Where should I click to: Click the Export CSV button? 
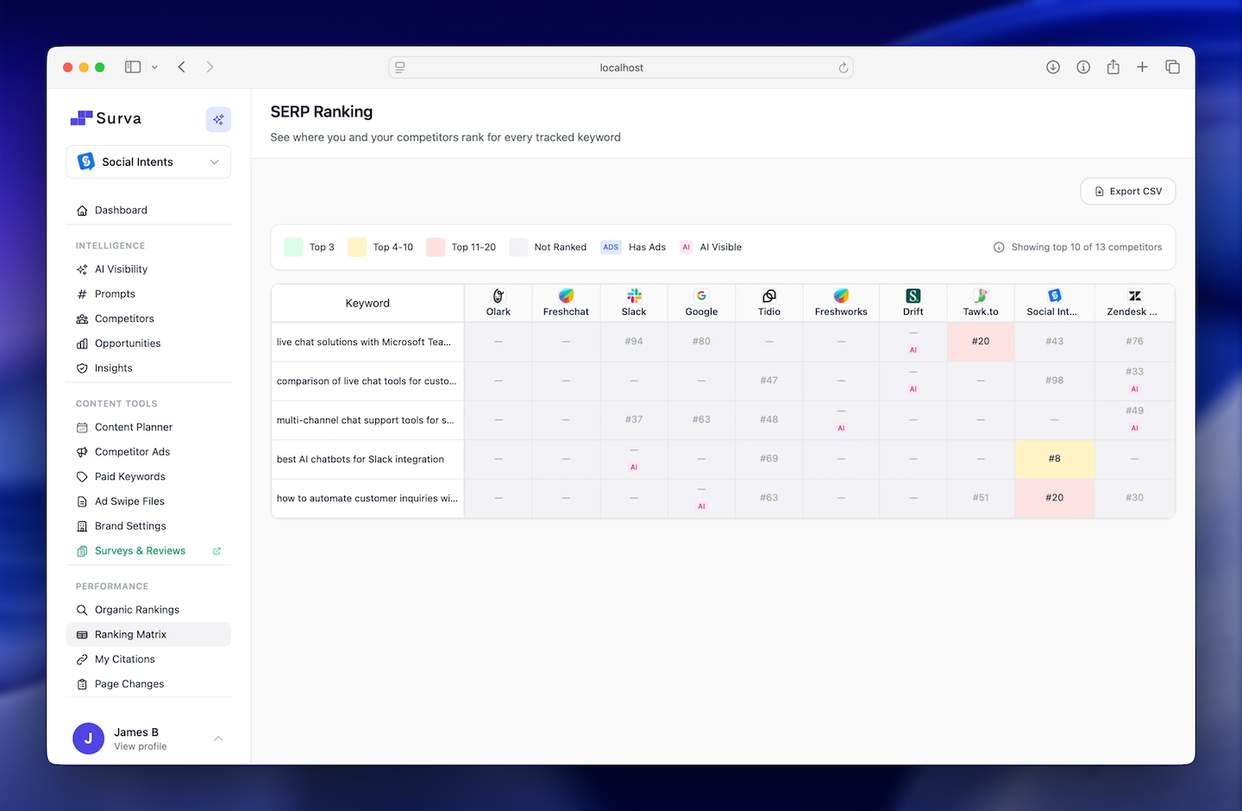click(1127, 191)
